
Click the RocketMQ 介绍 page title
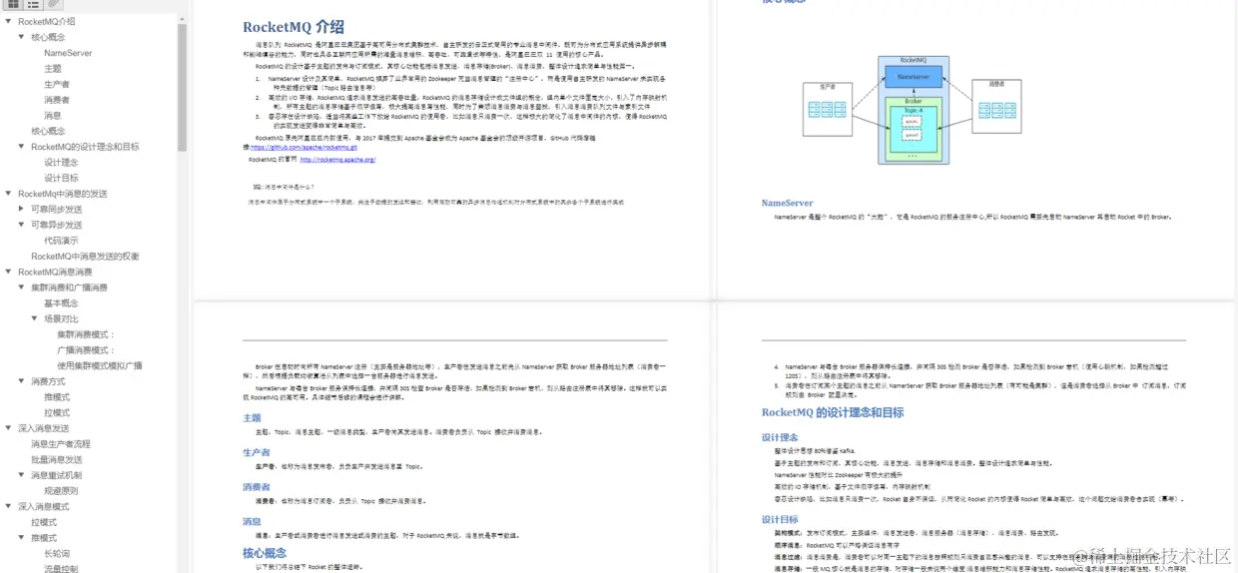point(294,27)
